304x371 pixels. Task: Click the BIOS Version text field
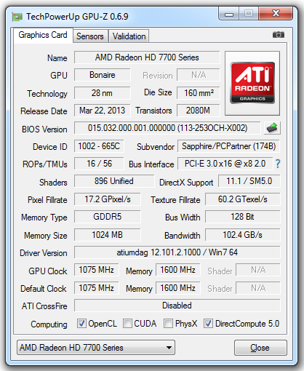coord(167,128)
